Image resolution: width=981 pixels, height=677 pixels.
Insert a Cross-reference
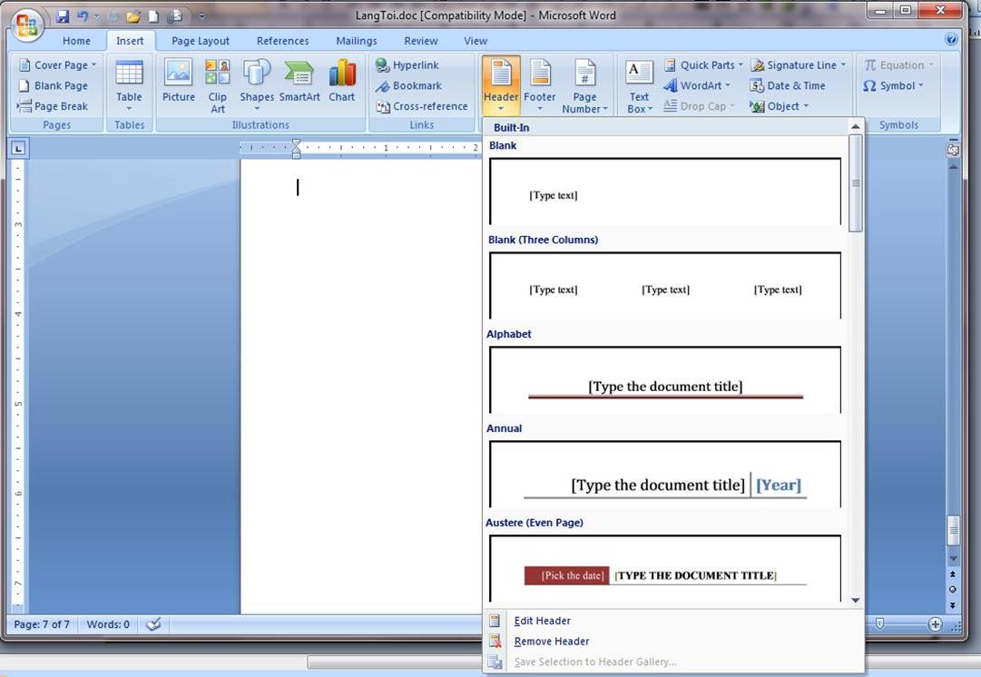[x=422, y=106]
